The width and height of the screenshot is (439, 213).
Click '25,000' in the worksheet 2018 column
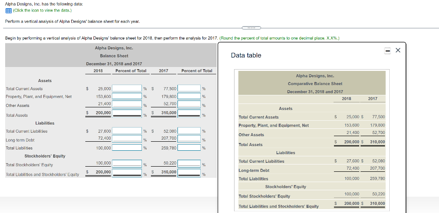105,88
